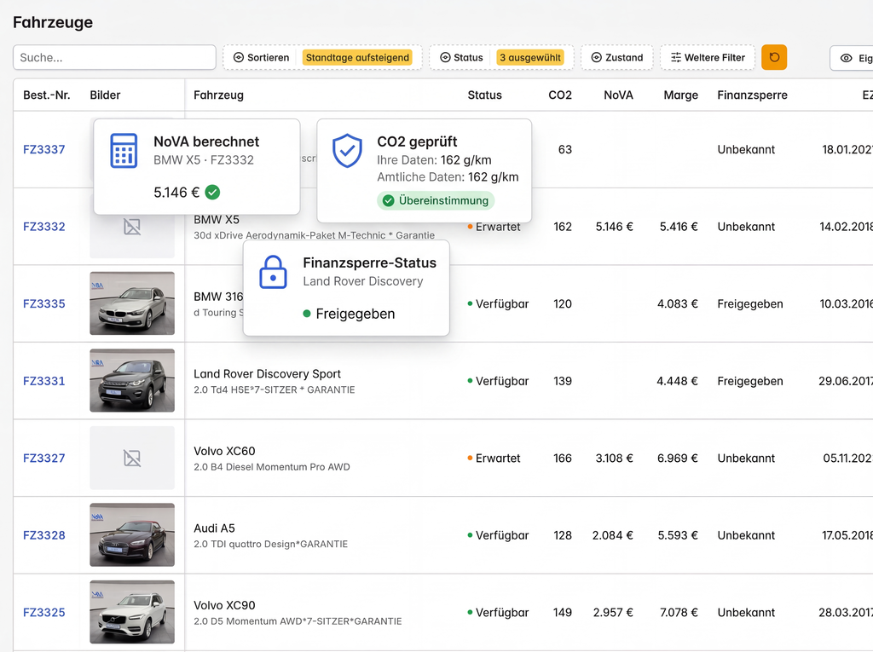This screenshot has height=652, width=873.
Task: Sort by the NoVA column header
Action: (x=618, y=95)
